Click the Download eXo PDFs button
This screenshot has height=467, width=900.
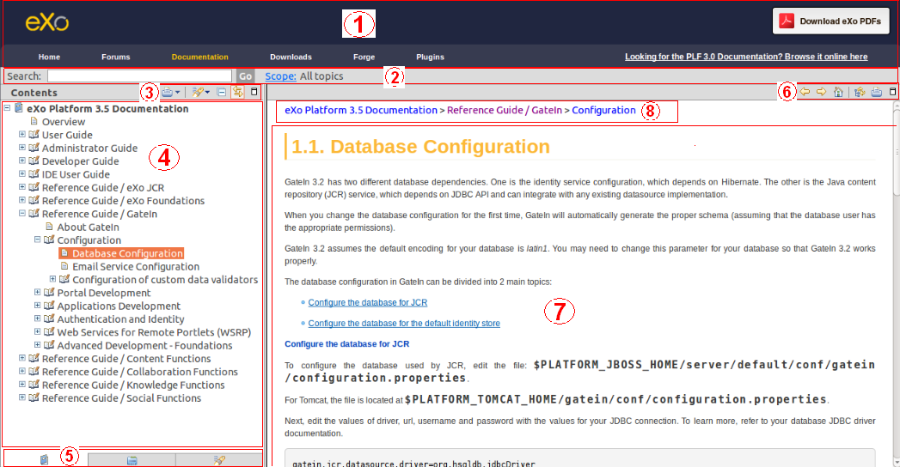[x=830, y=21]
